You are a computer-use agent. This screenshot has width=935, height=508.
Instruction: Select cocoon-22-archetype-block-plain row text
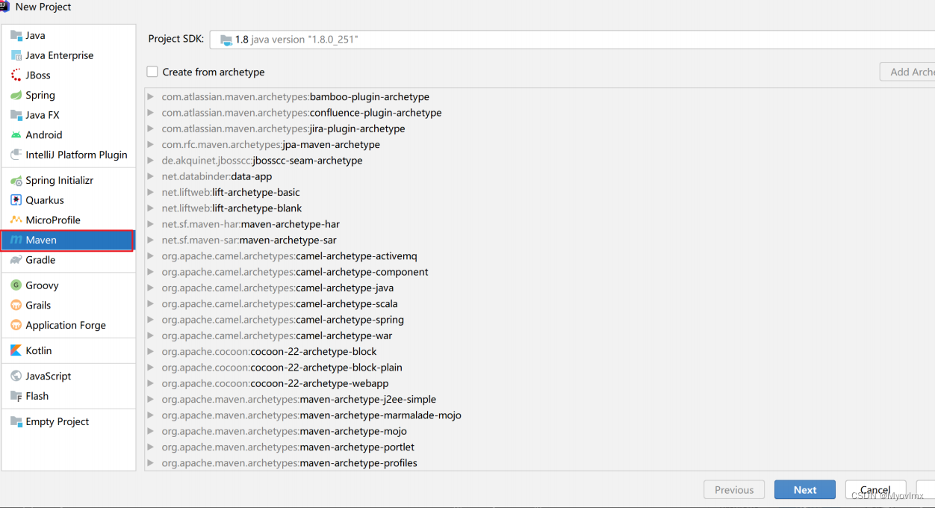tap(282, 368)
